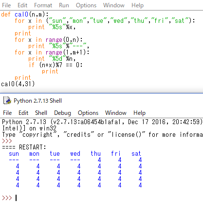
Task: Click the 'sat' header in shell output
Action: point(136,153)
